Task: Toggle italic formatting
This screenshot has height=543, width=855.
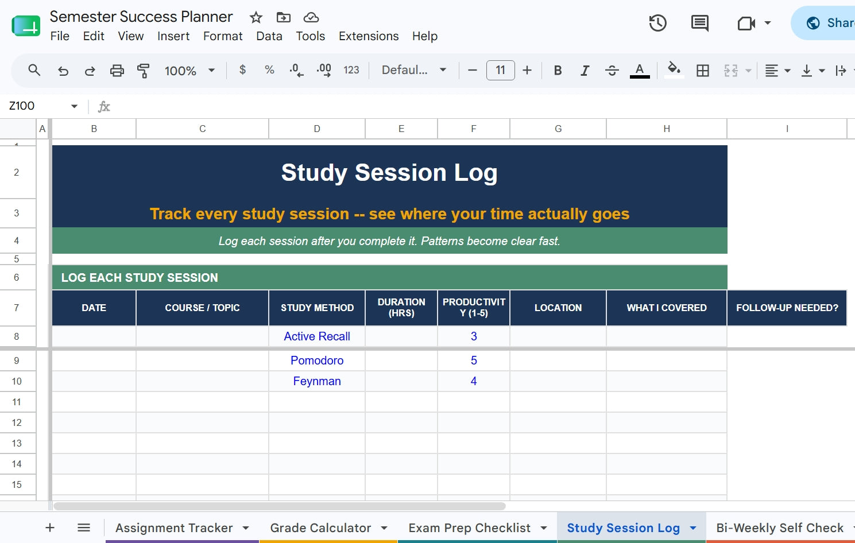Action: pyautogui.click(x=585, y=70)
